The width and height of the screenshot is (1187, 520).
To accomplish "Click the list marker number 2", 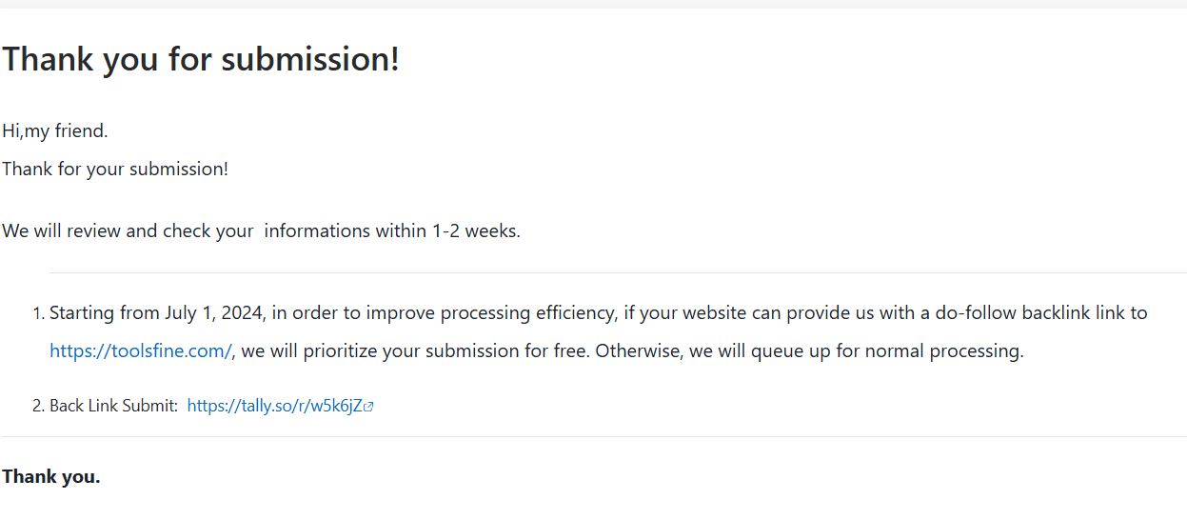I will point(39,407).
